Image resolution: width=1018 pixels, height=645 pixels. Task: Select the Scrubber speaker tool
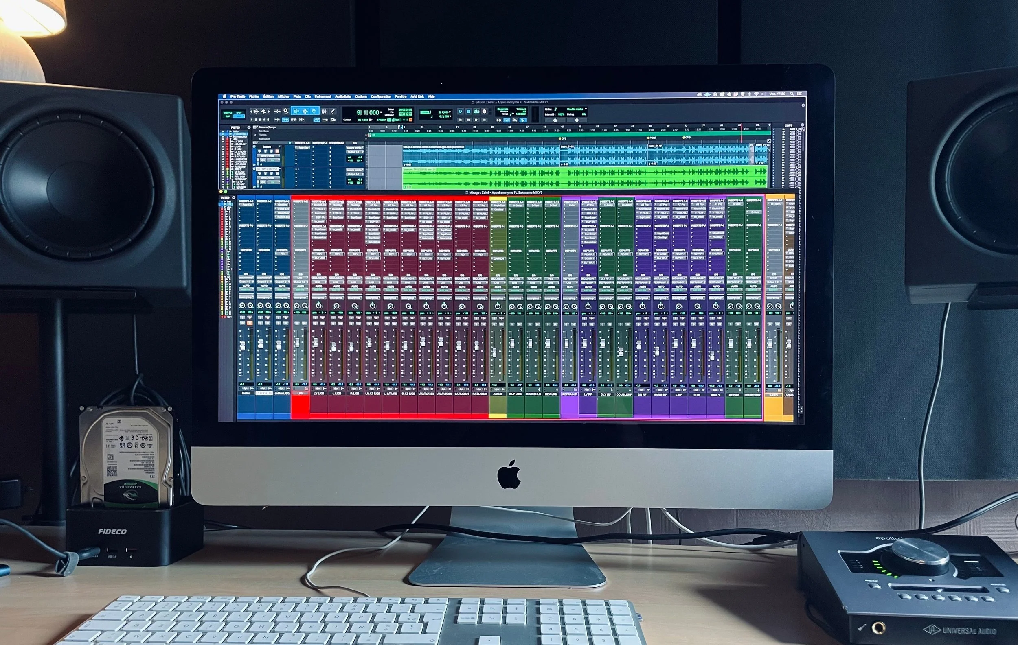pyautogui.click(x=324, y=111)
